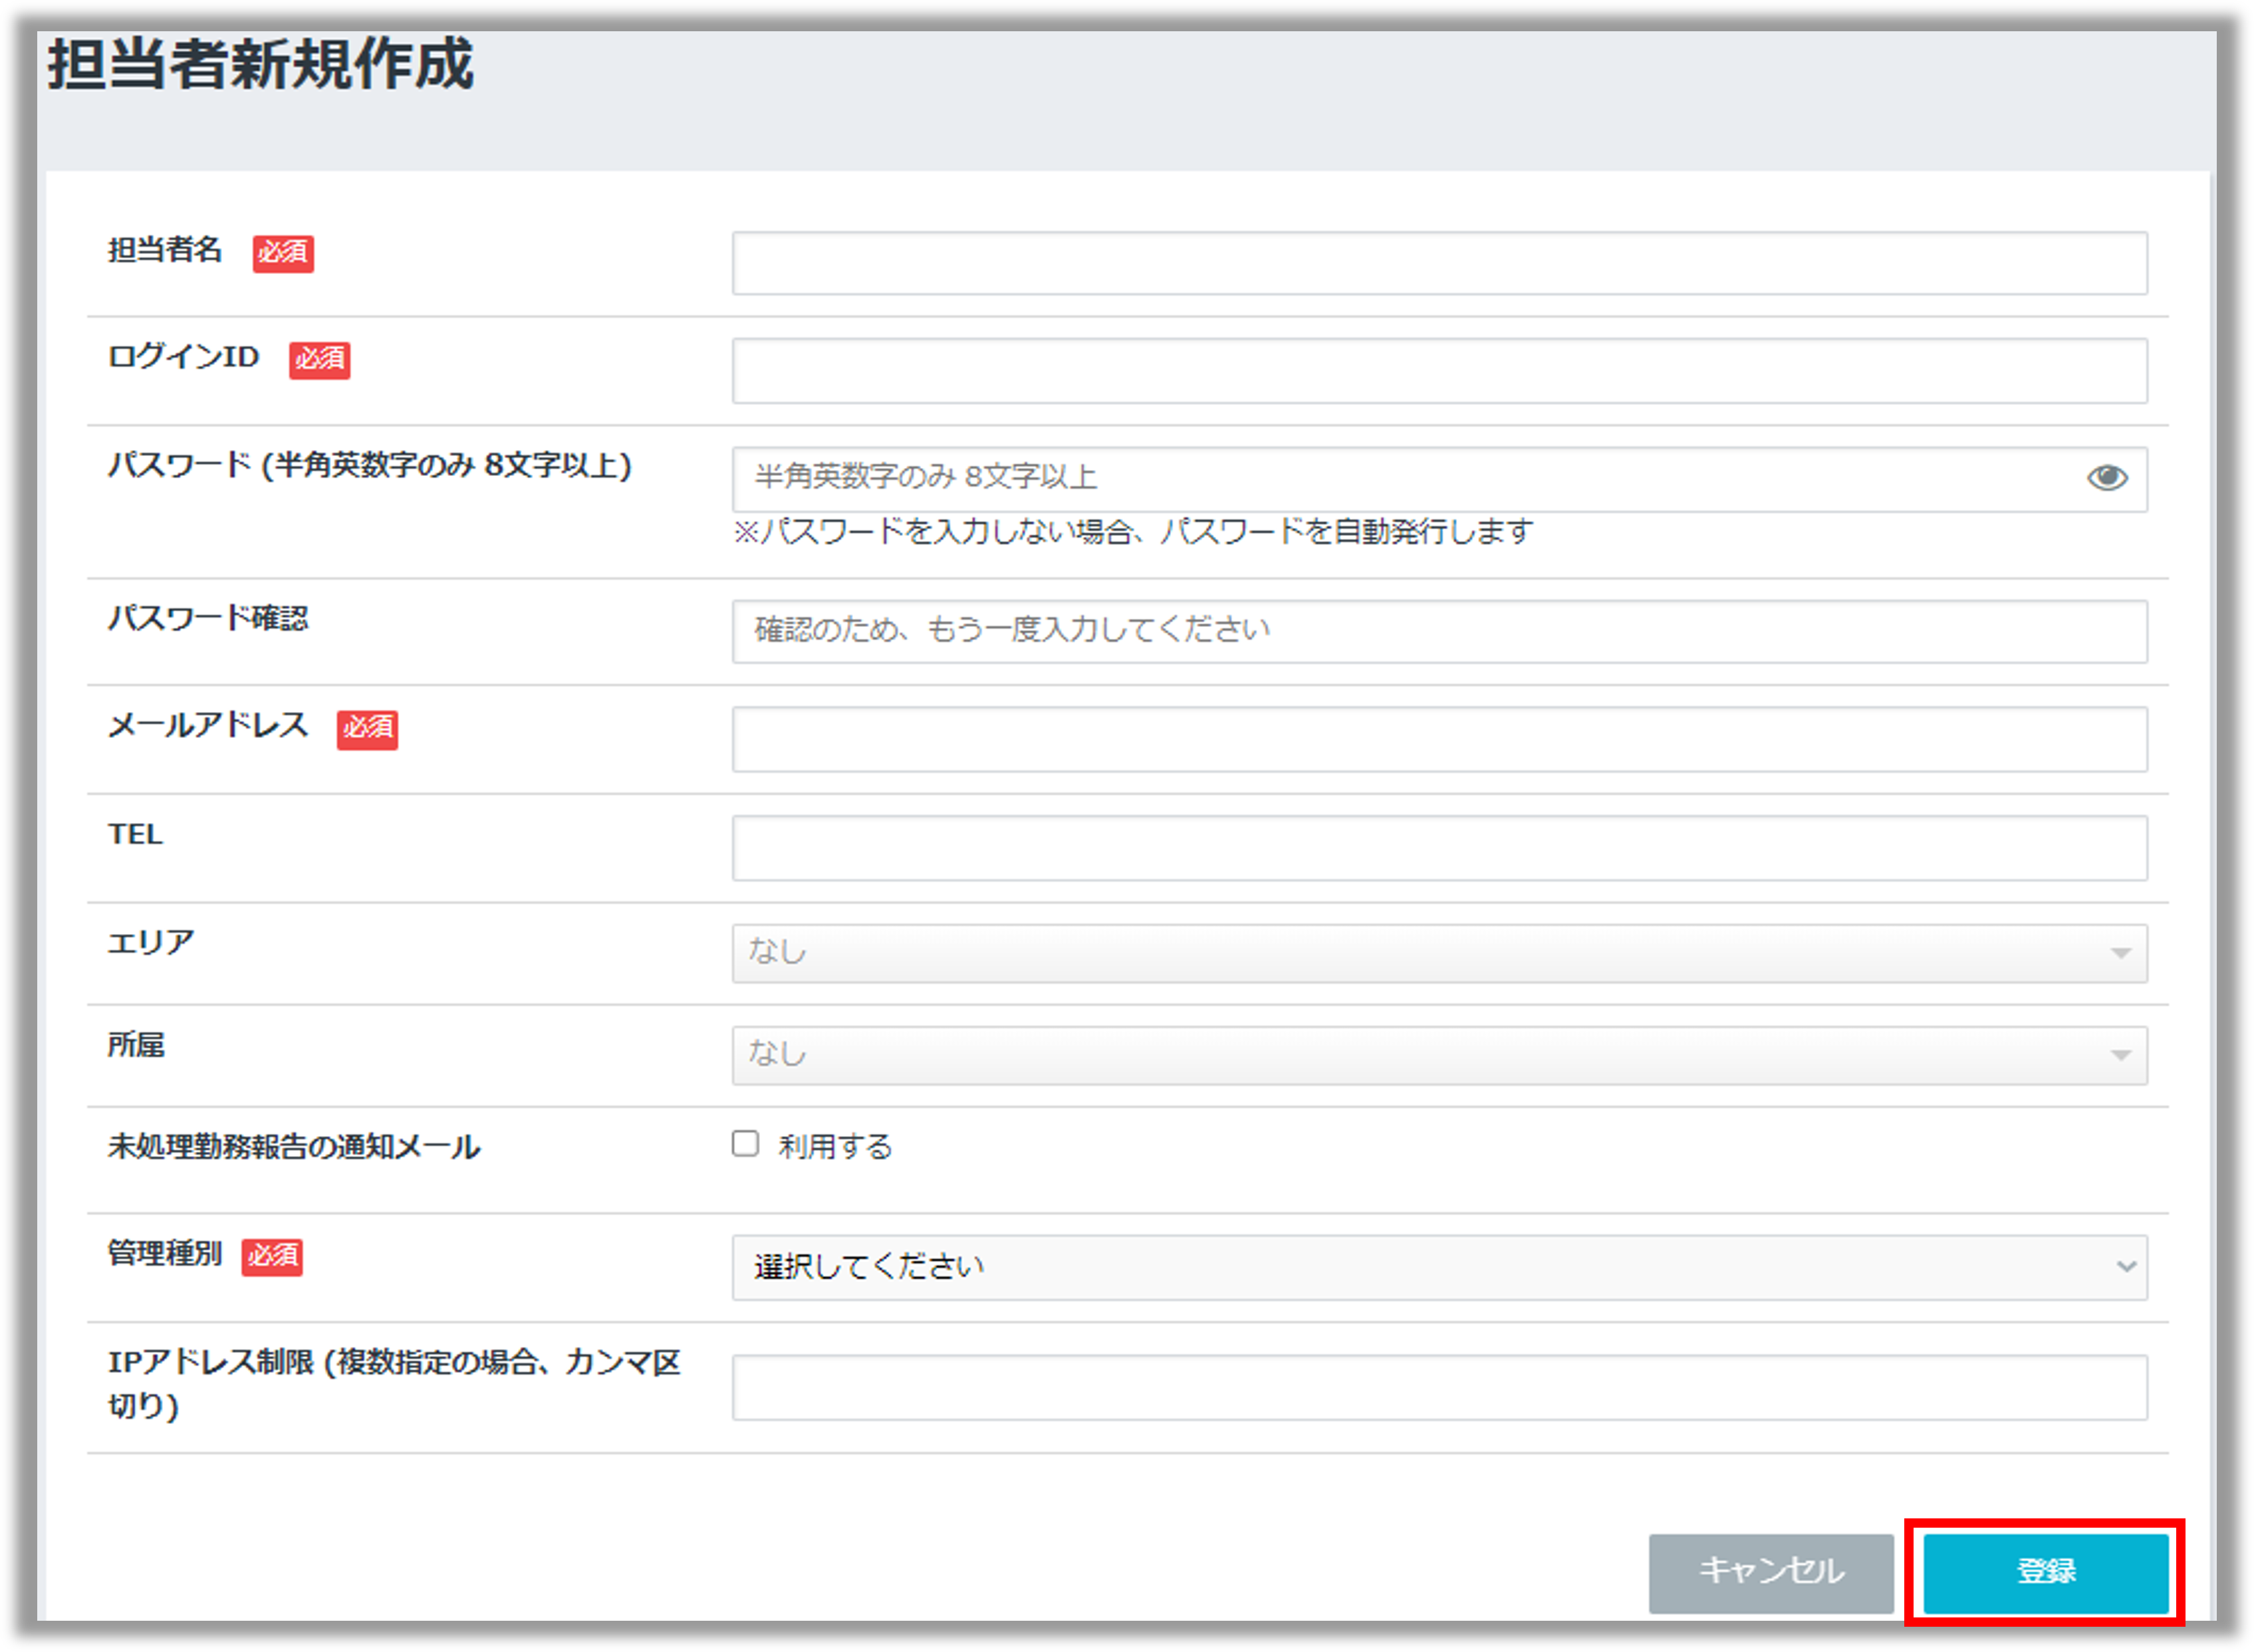Click the 担当者名 input field
Image resolution: width=2254 pixels, height=1652 pixels.
[1440, 261]
